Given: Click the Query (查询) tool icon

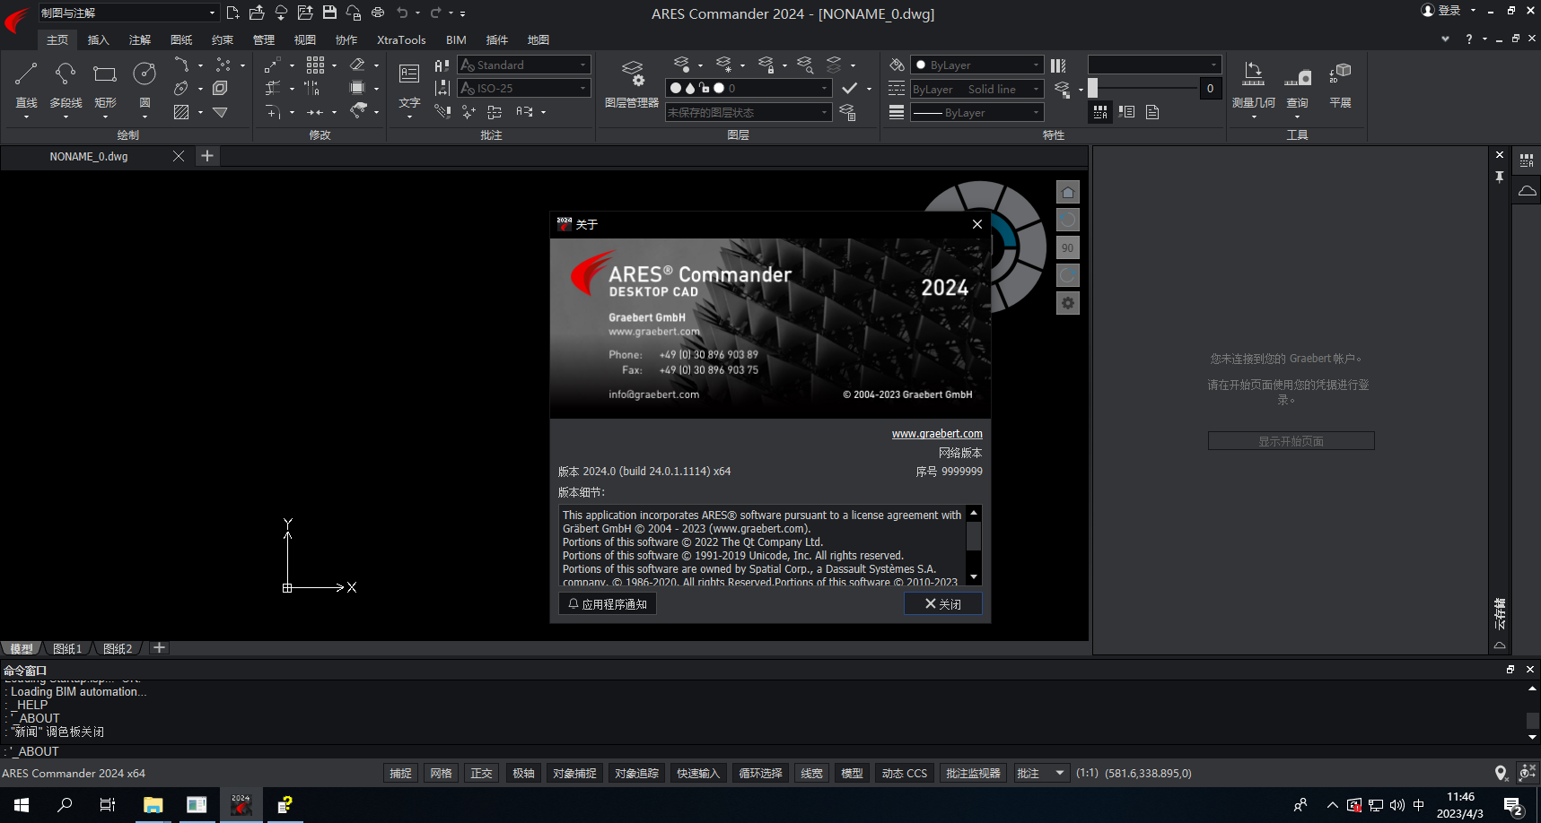Looking at the screenshot, I should 1298,83.
